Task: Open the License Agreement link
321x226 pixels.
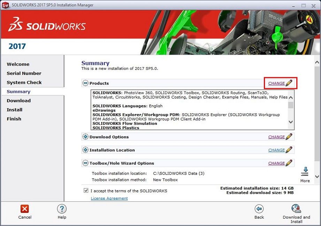Action: (109, 198)
